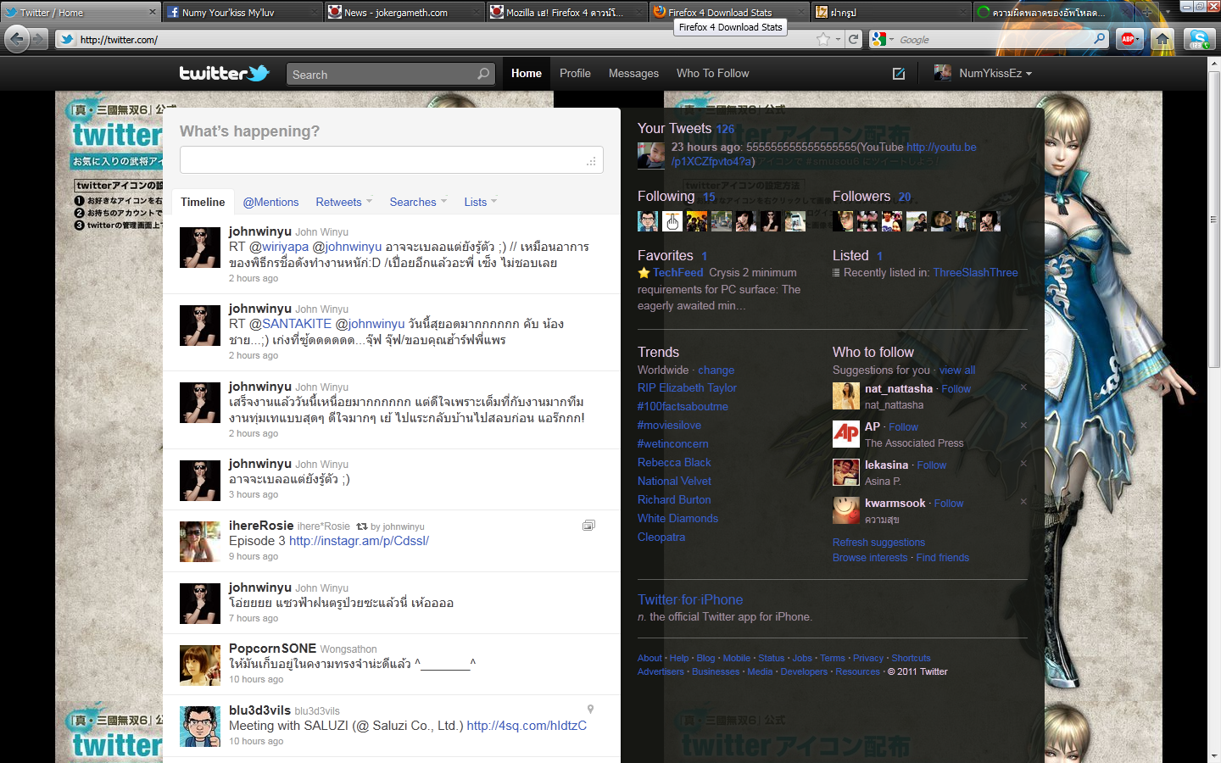Select the Timeline tab
1221x763 pixels.
tap(203, 202)
